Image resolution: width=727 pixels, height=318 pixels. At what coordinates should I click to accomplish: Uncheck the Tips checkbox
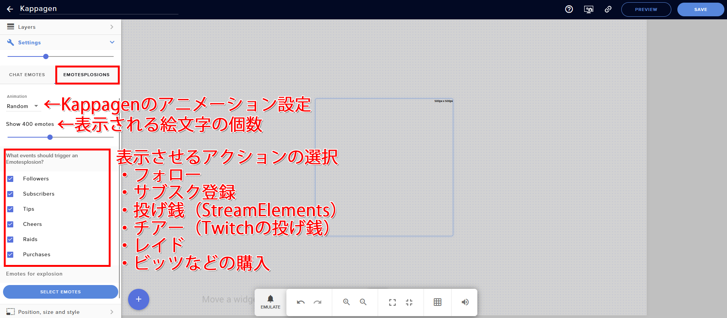point(10,209)
